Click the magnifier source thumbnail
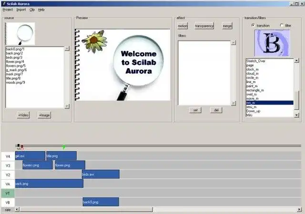This screenshot has width=305, height=214. [x=20, y=33]
